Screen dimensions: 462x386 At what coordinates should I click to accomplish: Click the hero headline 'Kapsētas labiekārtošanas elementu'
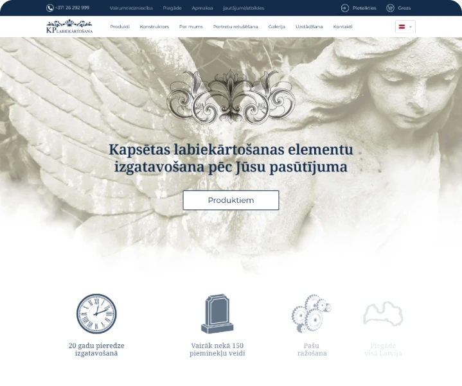coord(231,149)
